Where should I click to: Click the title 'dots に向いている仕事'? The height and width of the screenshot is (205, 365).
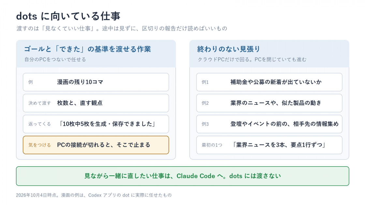point(68,16)
